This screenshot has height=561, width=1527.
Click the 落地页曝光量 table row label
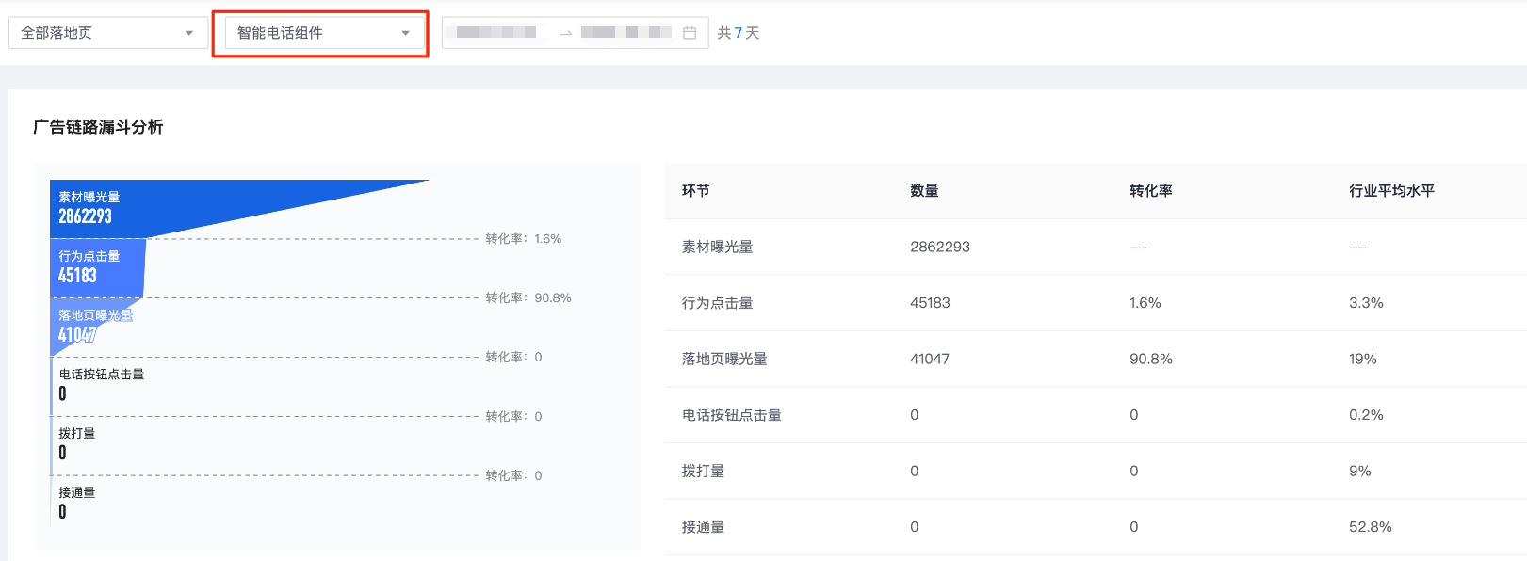point(725,360)
